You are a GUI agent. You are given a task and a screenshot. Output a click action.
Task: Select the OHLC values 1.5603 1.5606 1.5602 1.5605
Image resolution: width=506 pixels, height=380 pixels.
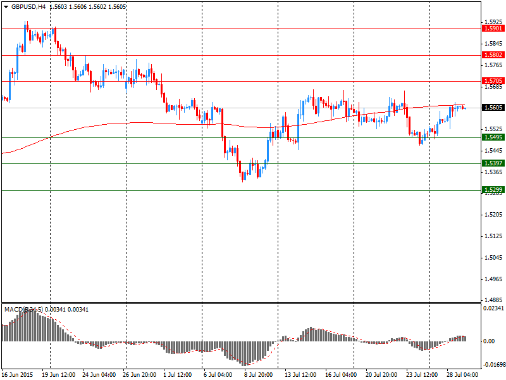point(88,6)
